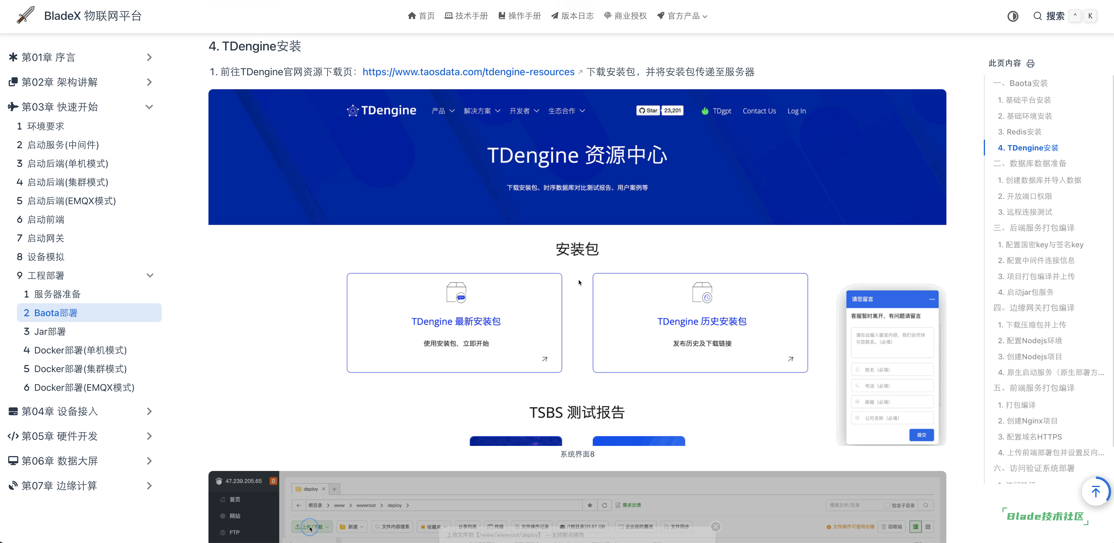Open 8 设备模拟 page
The width and height of the screenshot is (1114, 543).
pyautogui.click(x=40, y=257)
